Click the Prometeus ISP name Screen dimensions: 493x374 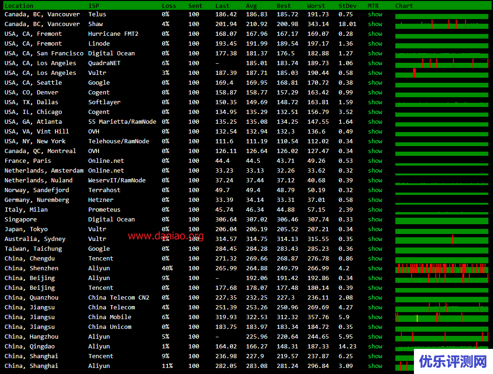104,209
